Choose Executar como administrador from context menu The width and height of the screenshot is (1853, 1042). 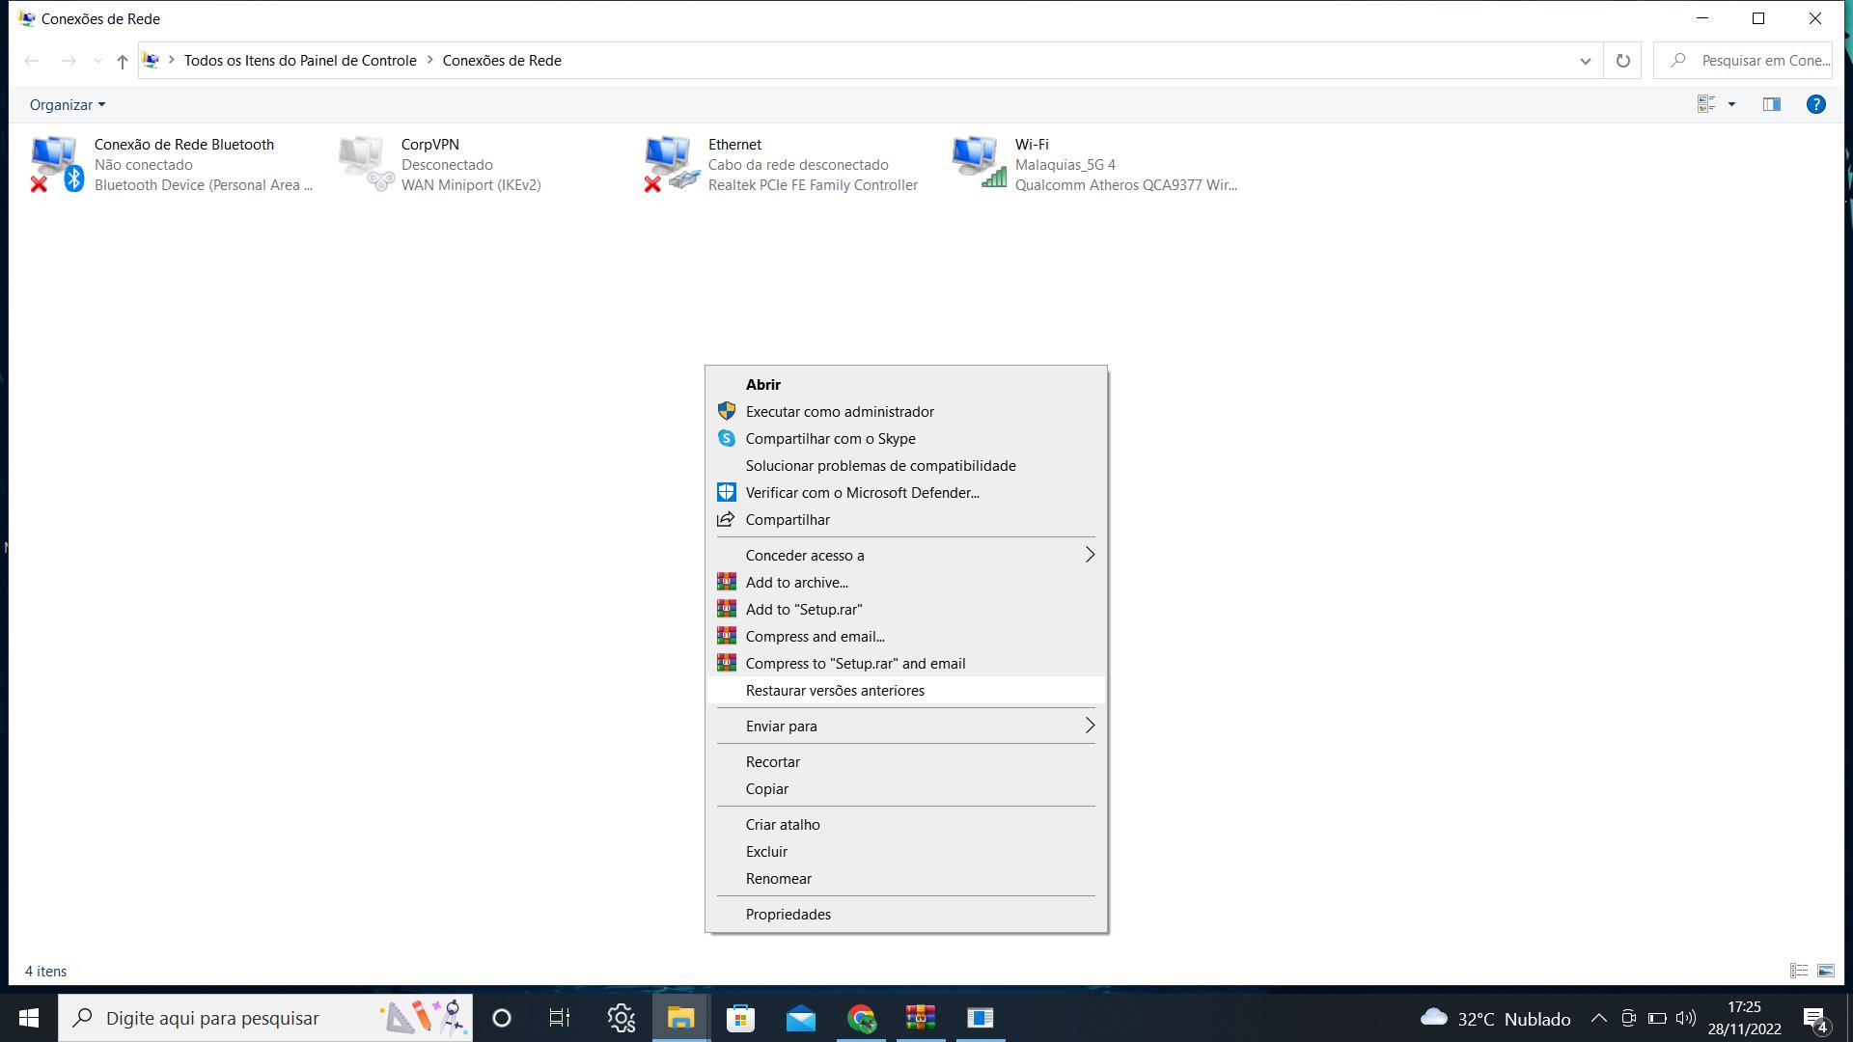coord(839,411)
